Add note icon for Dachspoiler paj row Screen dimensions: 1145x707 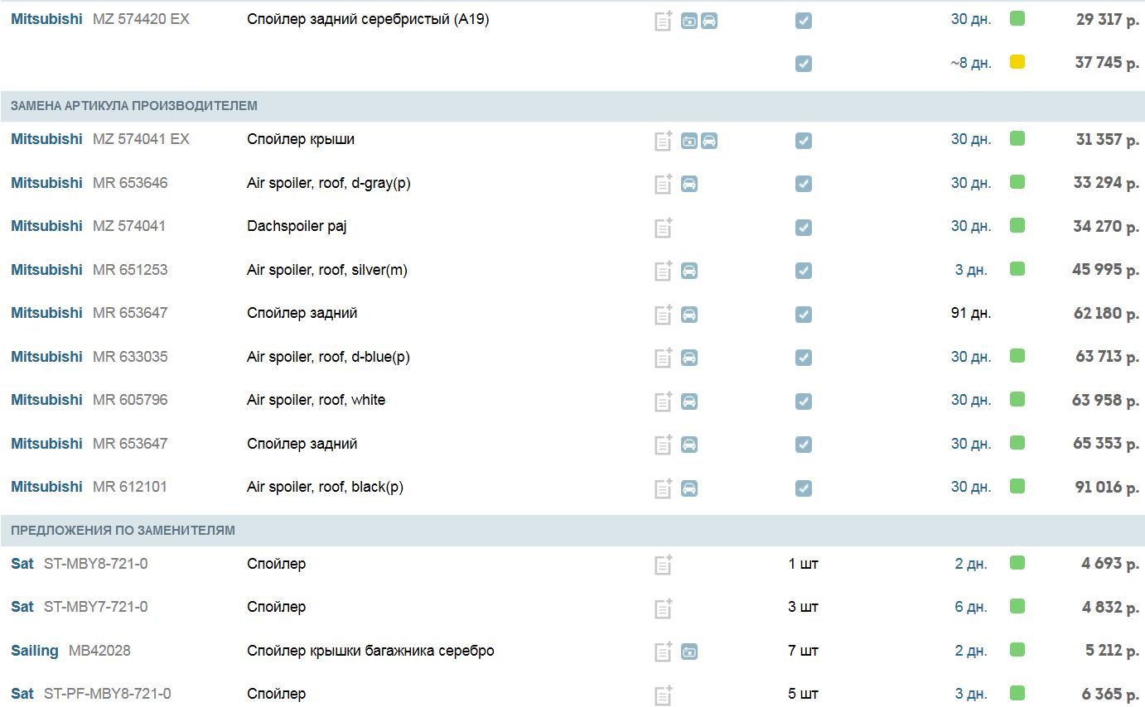[663, 228]
